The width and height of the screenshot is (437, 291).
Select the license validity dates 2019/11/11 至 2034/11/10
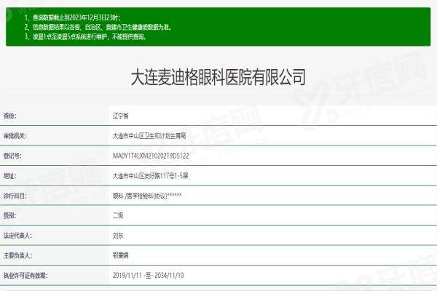tap(150, 276)
